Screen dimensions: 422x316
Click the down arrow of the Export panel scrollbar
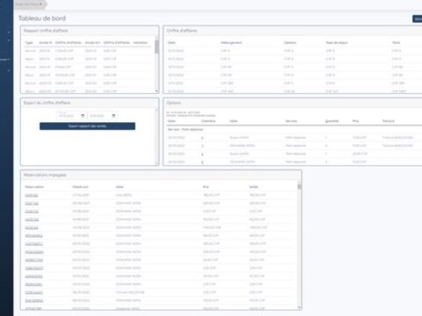[x=156, y=163]
